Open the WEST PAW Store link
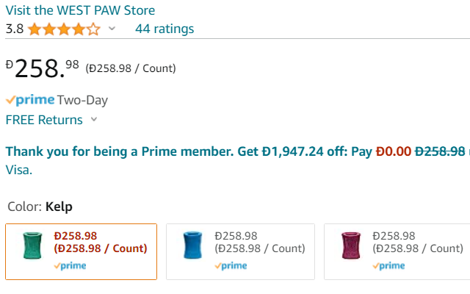Screen dimensions: 470x294 [x=80, y=10]
